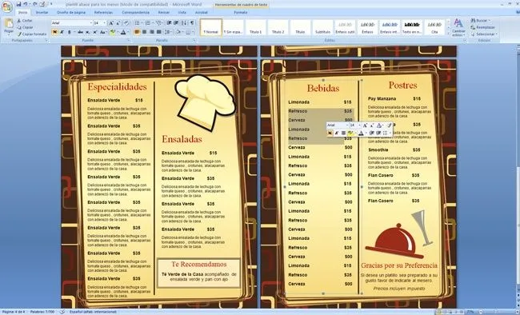Toggle superscript formatting
Screen dimensions: 520x315
95,32
